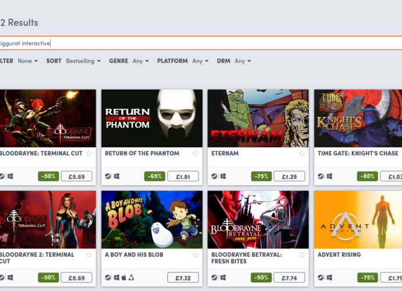402x291 pixels.
Task: Click -80% badge on Time Gate: Knight's Chase
Action: [x=368, y=176]
